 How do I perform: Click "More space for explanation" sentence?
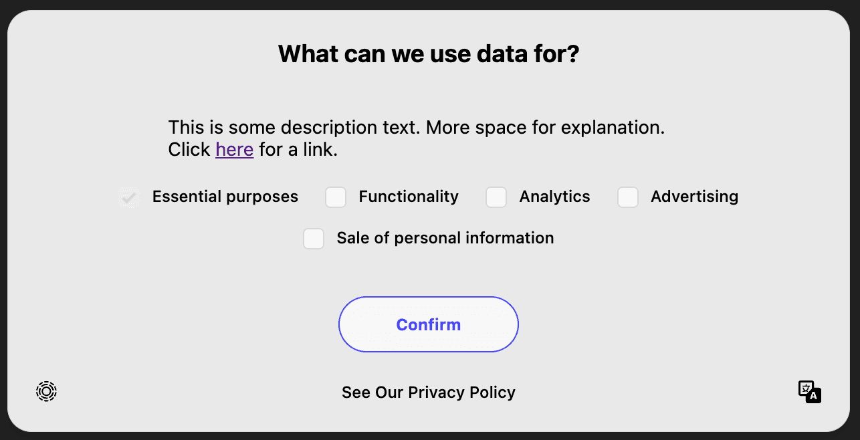(x=545, y=127)
